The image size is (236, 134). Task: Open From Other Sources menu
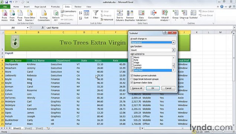point(30,15)
